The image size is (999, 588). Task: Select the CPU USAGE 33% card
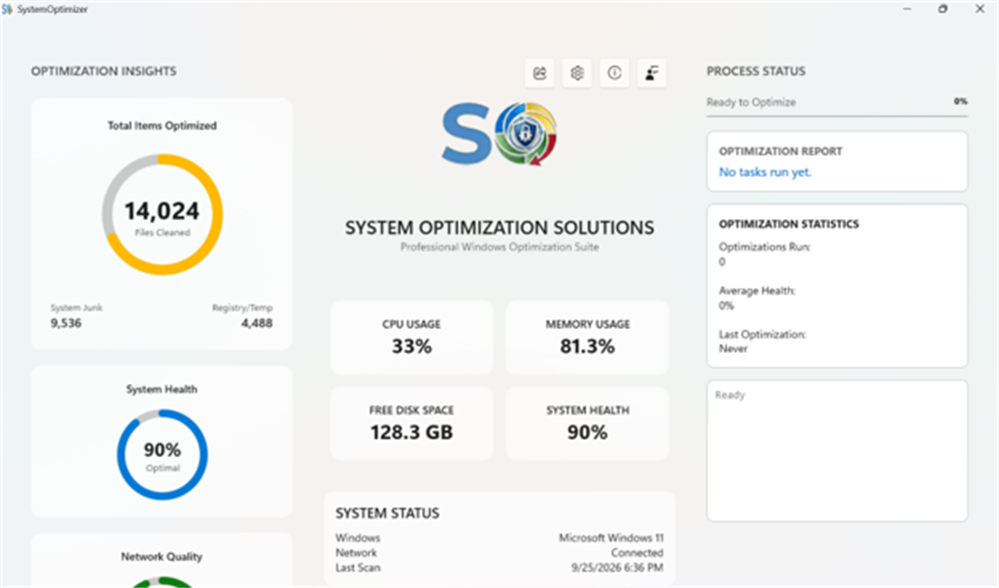411,337
